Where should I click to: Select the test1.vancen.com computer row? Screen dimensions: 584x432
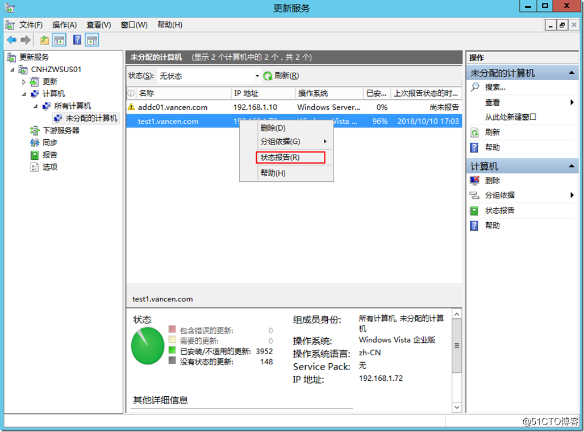(x=294, y=121)
